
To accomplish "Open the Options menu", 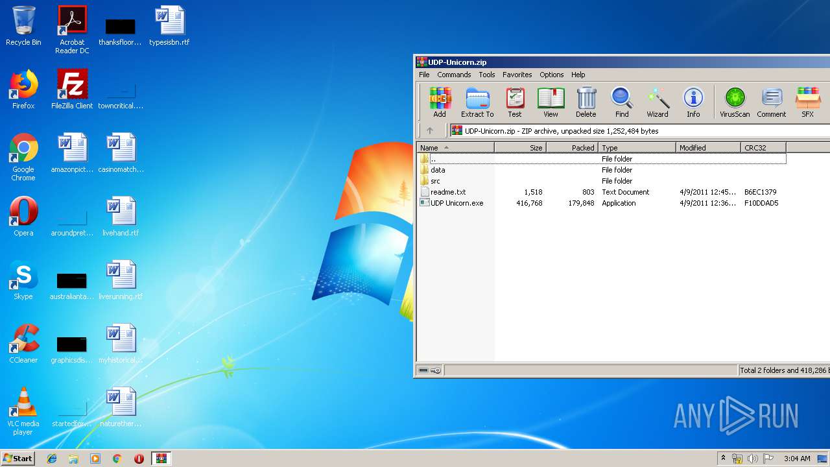I will click(x=551, y=75).
